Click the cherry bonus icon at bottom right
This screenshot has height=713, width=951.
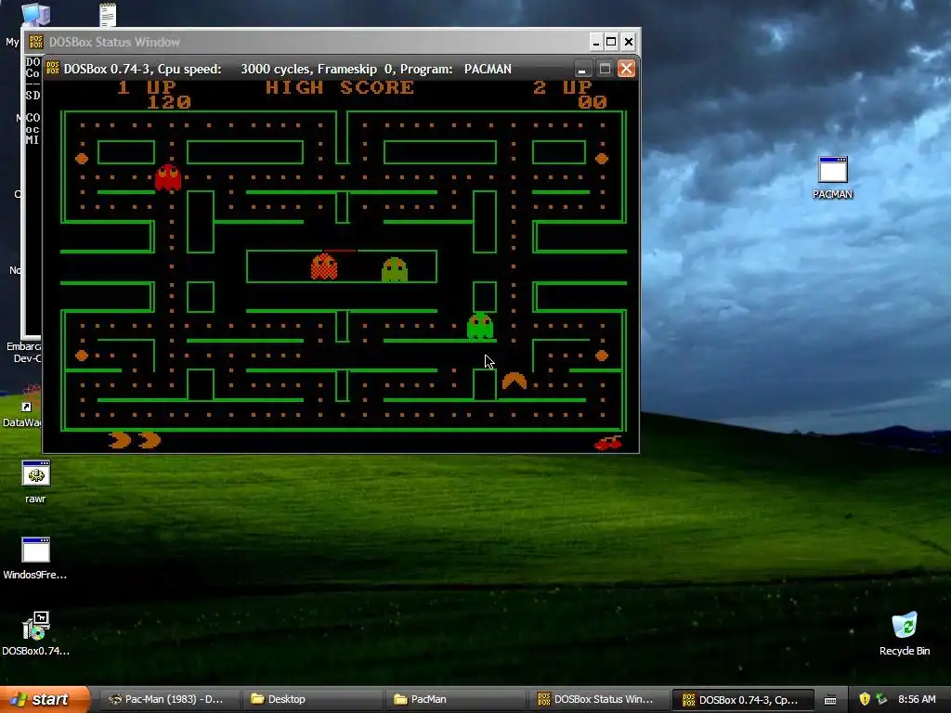[x=607, y=443]
